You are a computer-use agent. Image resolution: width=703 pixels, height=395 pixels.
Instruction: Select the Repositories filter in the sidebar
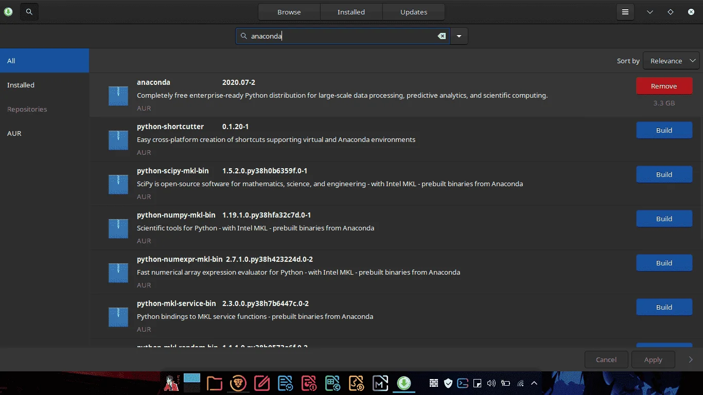(x=44, y=109)
